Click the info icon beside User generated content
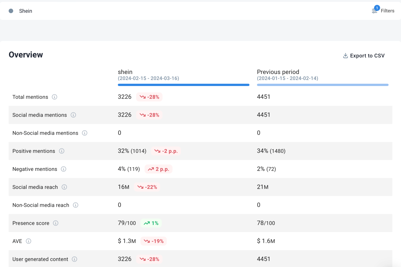This screenshot has width=401, height=267. tap(75, 259)
